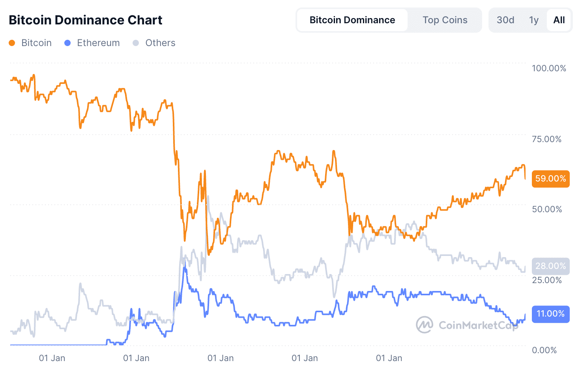Select the orange 59.00% value badge
The image size is (580, 378).
[x=550, y=179]
